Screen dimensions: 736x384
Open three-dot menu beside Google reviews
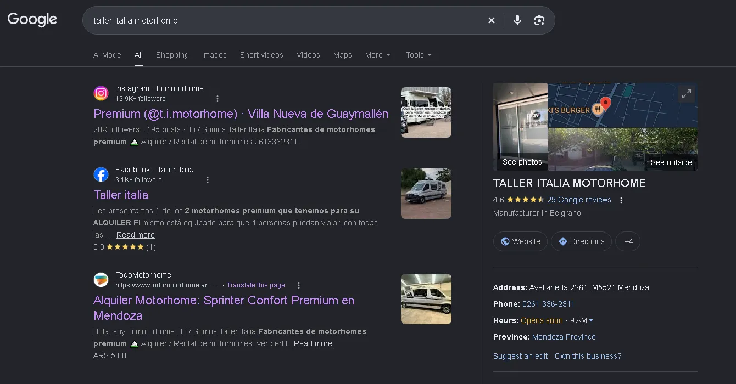(621, 200)
